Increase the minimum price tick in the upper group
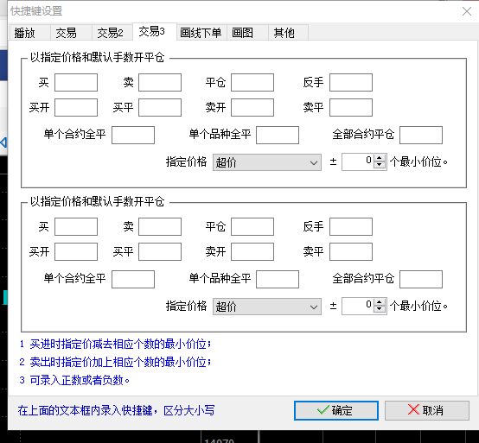Screen dimensions: 479x443 [x=379, y=158]
